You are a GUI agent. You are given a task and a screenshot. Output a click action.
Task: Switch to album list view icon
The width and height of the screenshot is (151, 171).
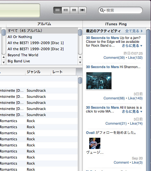(x=66, y=10)
